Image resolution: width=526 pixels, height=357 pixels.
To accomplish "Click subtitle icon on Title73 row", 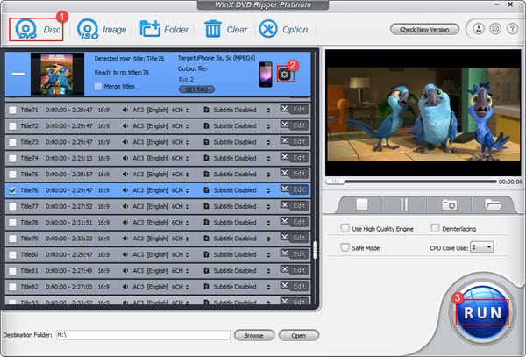I will pyautogui.click(x=206, y=142).
